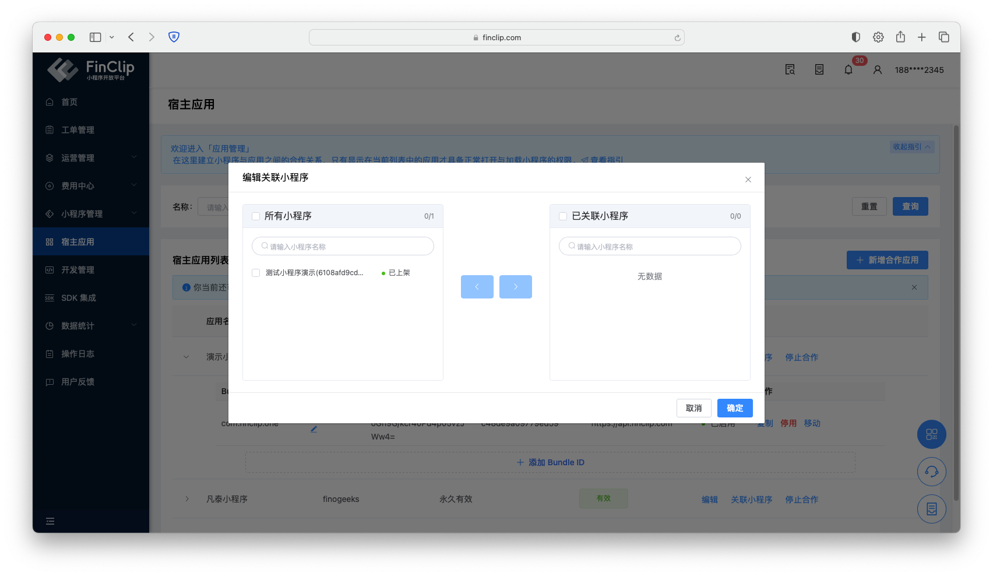
Task: Confirm the dialog with 确定 button
Action: click(734, 408)
